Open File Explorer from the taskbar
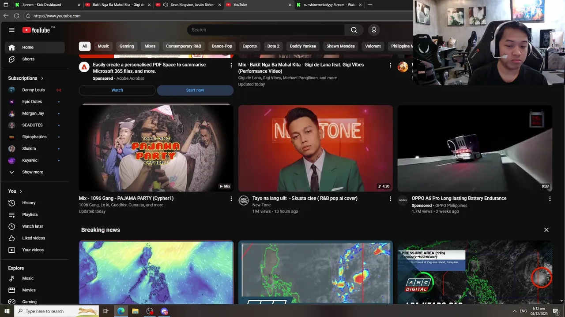The width and height of the screenshot is (565, 317). coord(136,311)
